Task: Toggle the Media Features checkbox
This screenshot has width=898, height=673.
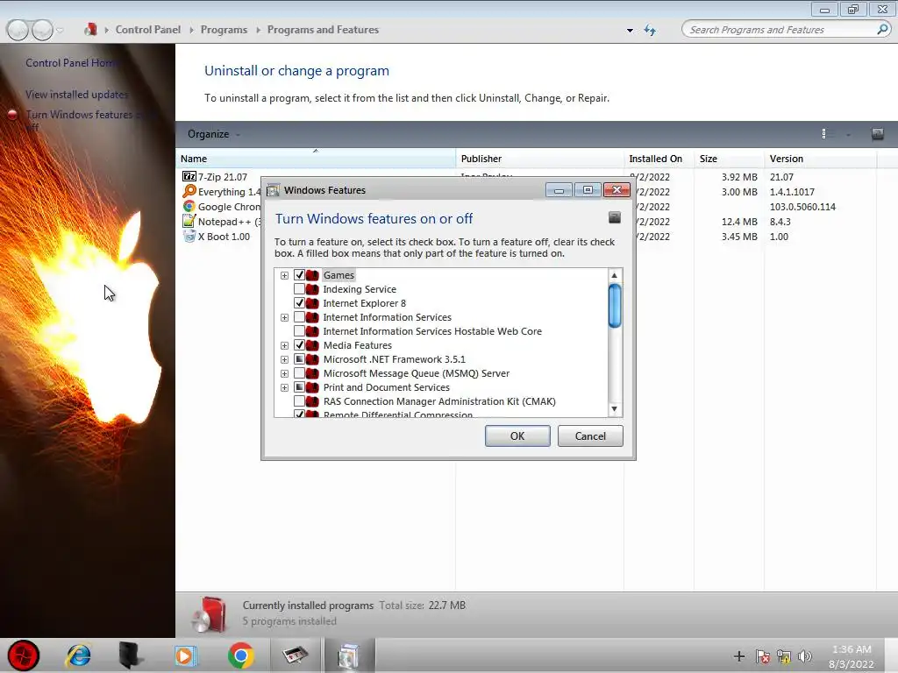Action: pos(299,345)
